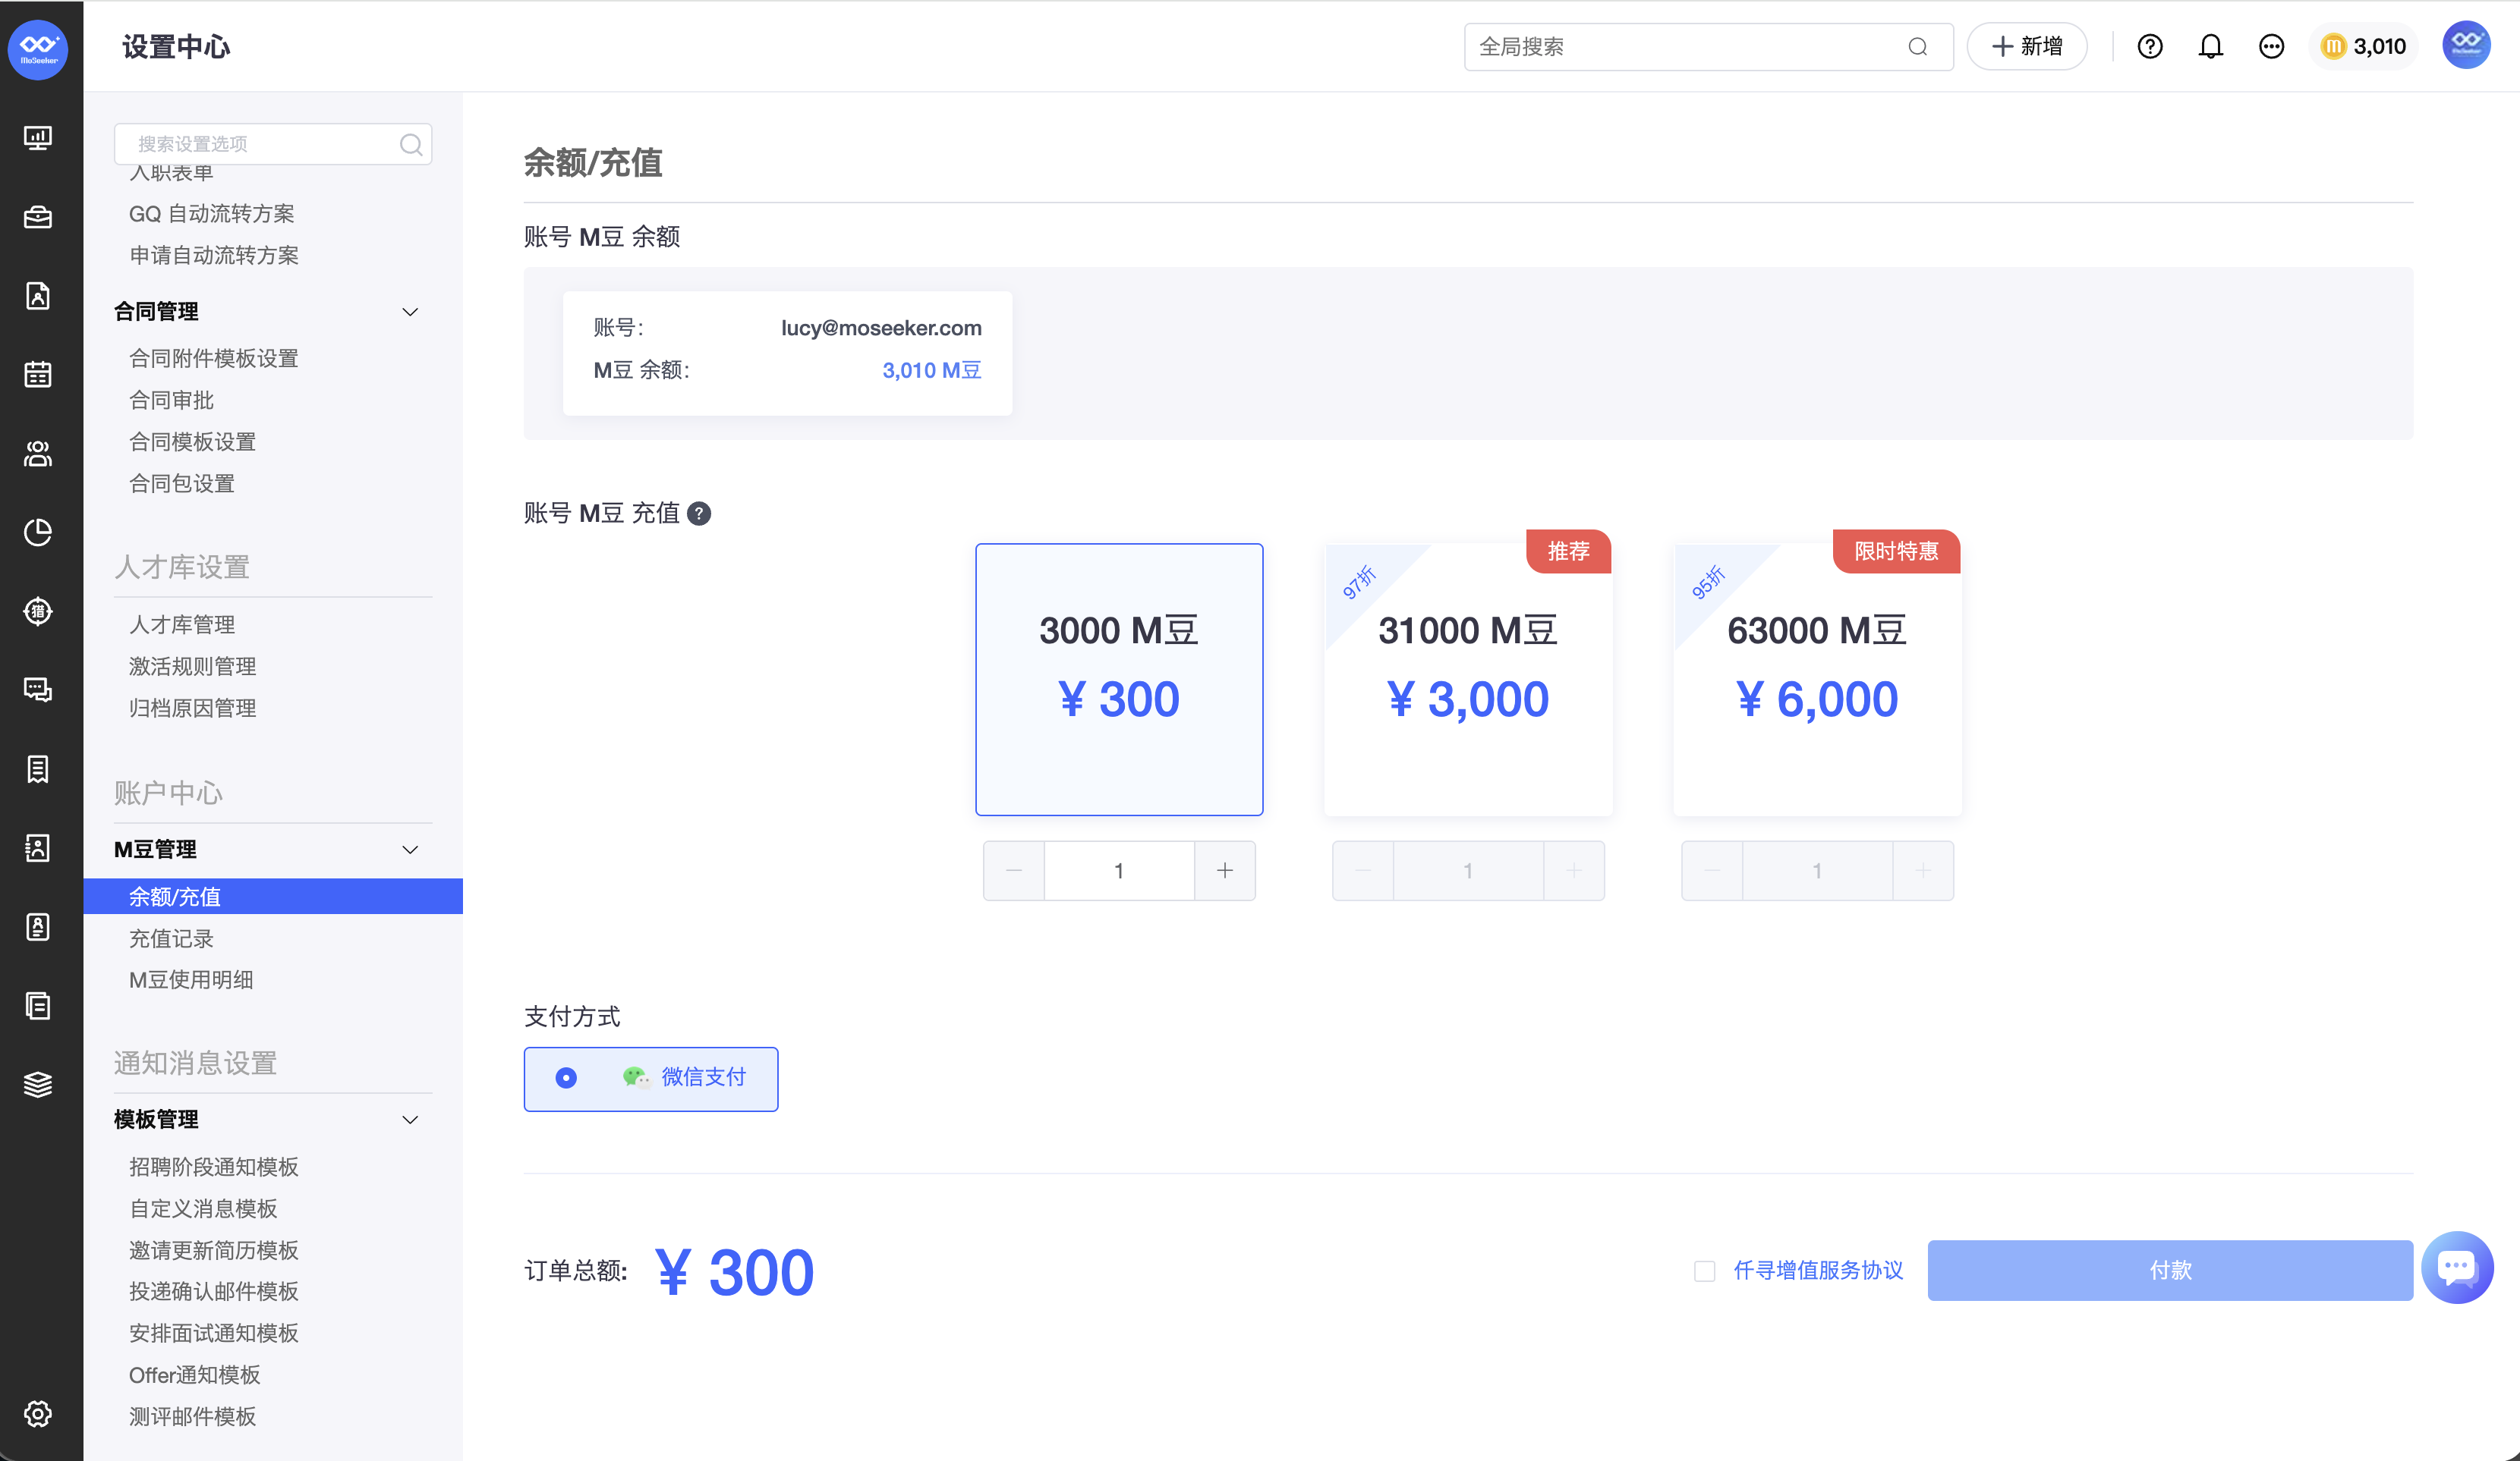Open 充值记录 in the settings menu
The height and width of the screenshot is (1461, 2520).
click(x=171, y=938)
